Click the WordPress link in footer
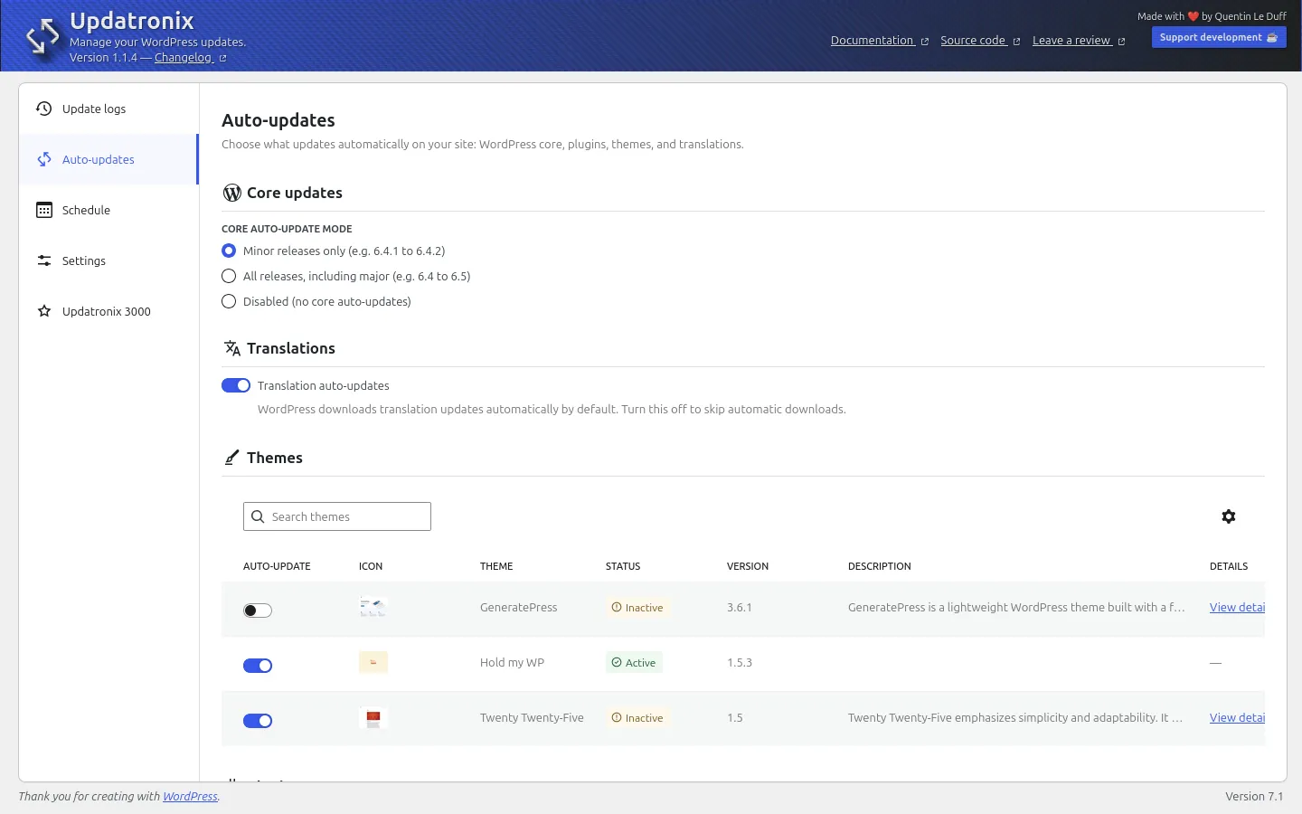The height and width of the screenshot is (814, 1302). [x=190, y=797]
